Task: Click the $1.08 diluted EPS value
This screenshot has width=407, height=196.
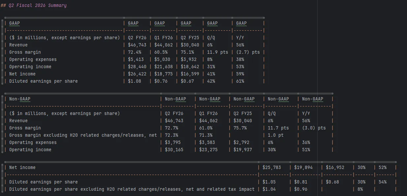Action: tap(135, 81)
